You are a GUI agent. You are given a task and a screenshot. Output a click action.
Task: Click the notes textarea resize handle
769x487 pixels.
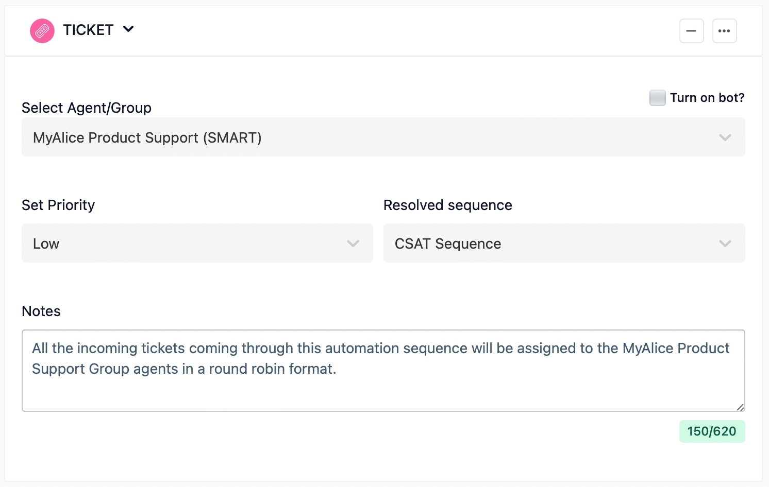point(740,407)
